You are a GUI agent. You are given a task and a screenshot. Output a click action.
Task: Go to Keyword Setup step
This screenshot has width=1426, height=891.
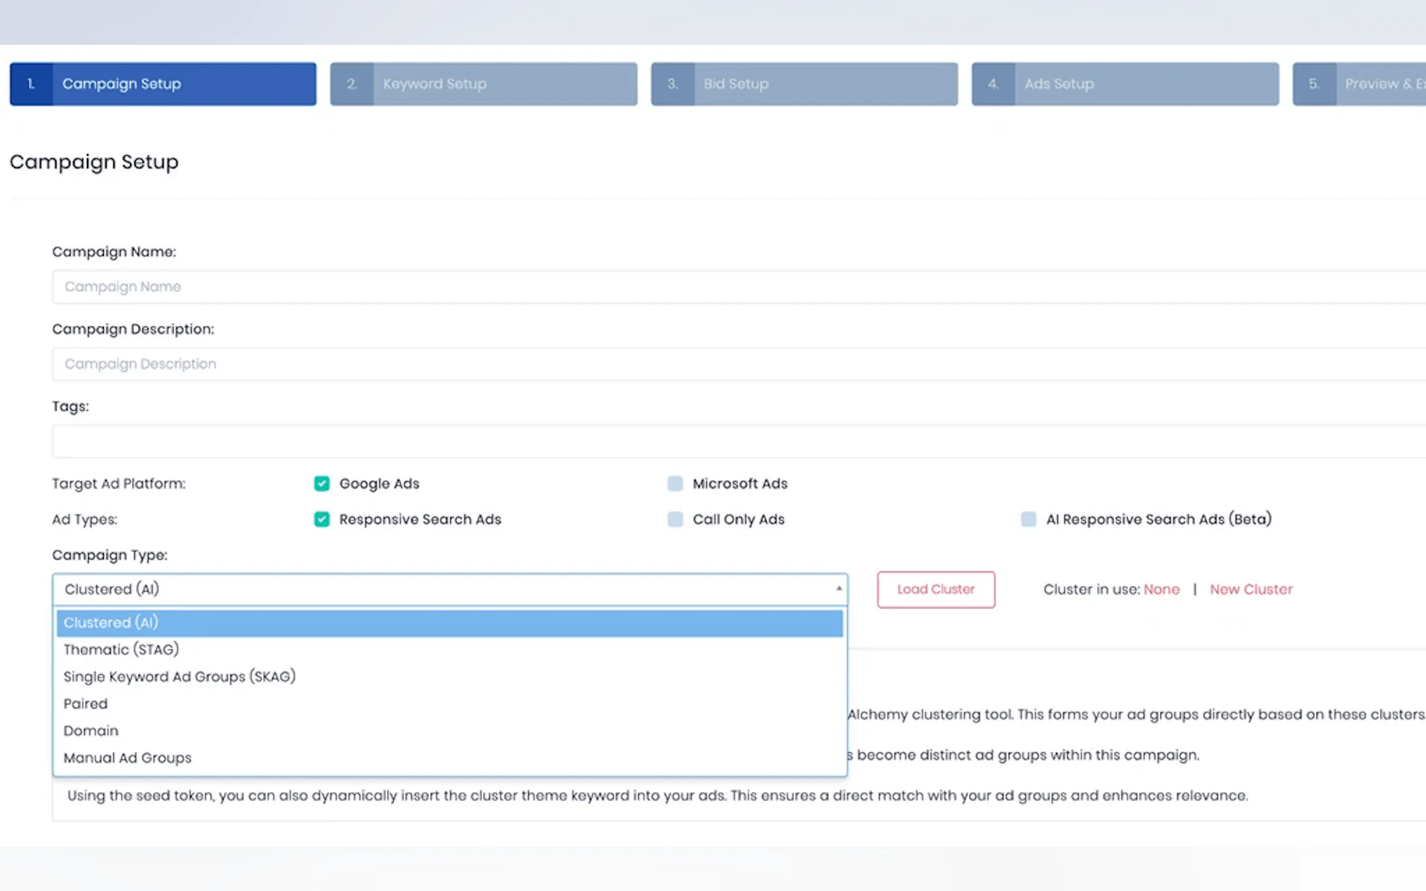(x=483, y=84)
